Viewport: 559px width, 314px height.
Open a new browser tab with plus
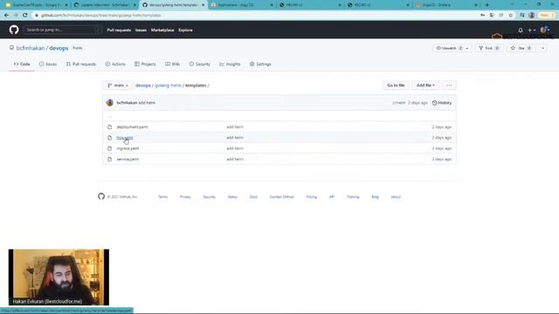pos(487,5)
